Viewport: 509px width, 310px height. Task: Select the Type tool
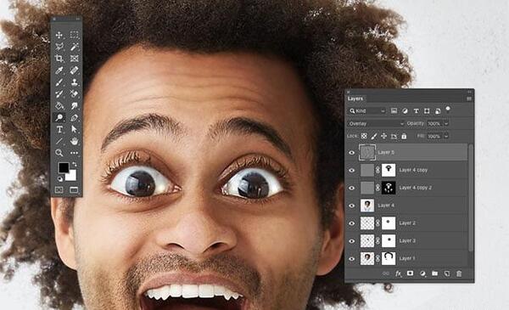pos(59,129)
